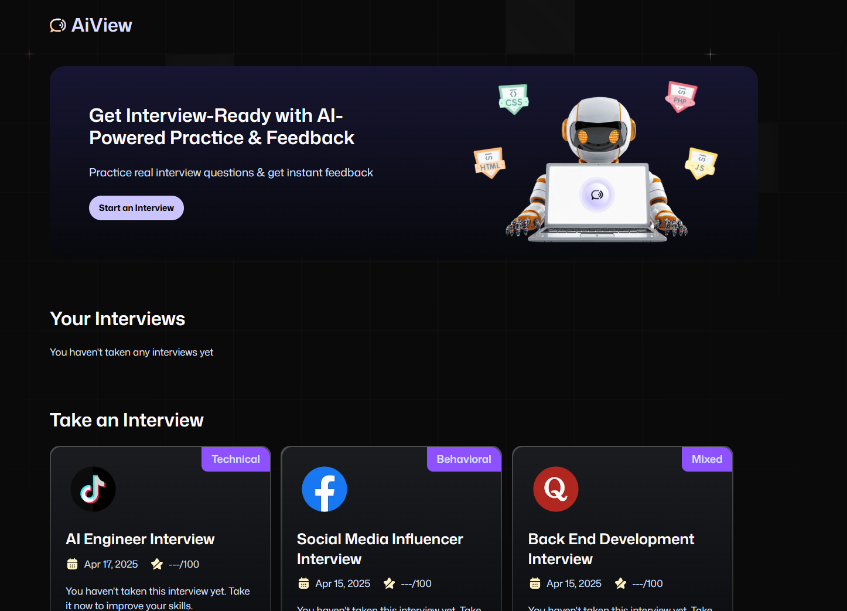Select the TikTok icon on AI Engineer card
Viewport: 847px width, 611px height.
click(93, 489)
